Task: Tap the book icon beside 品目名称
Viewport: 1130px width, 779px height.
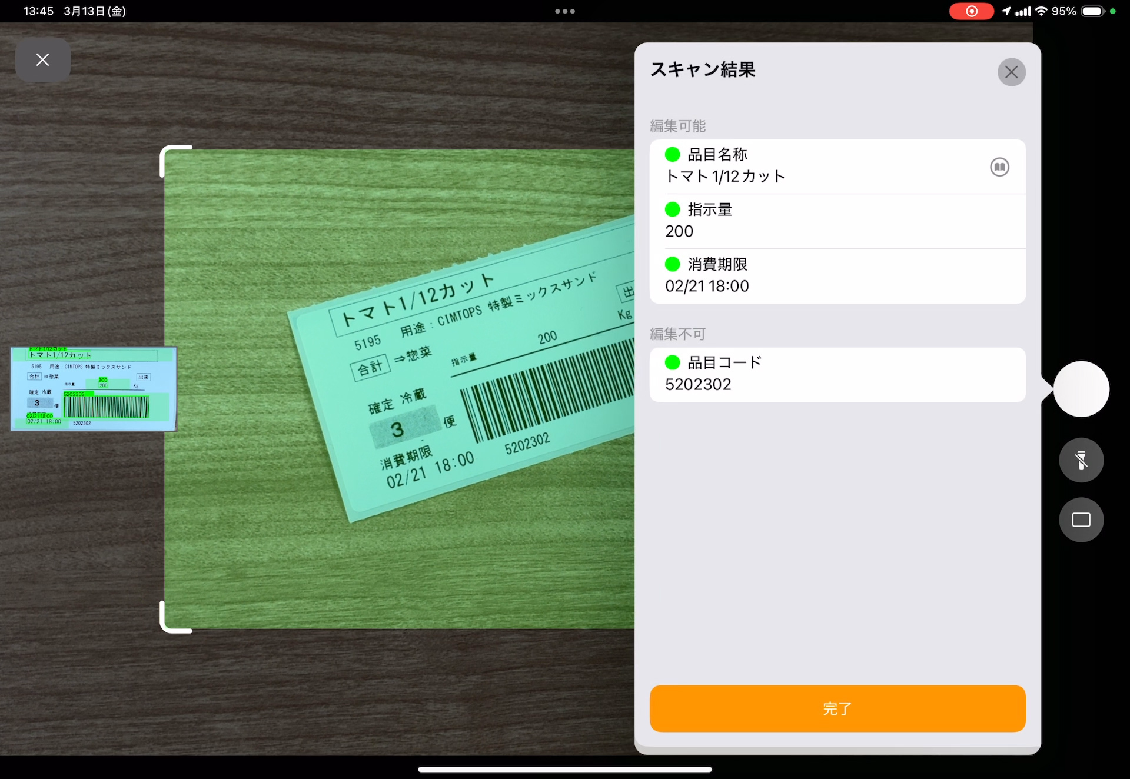Action: coord(999,167)
